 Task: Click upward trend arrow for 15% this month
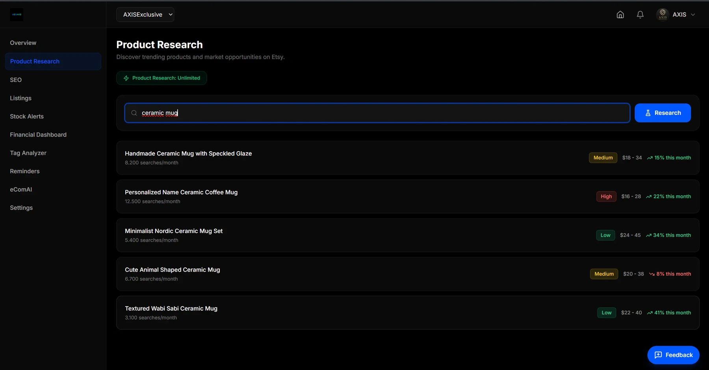click(x=650, y=158)
